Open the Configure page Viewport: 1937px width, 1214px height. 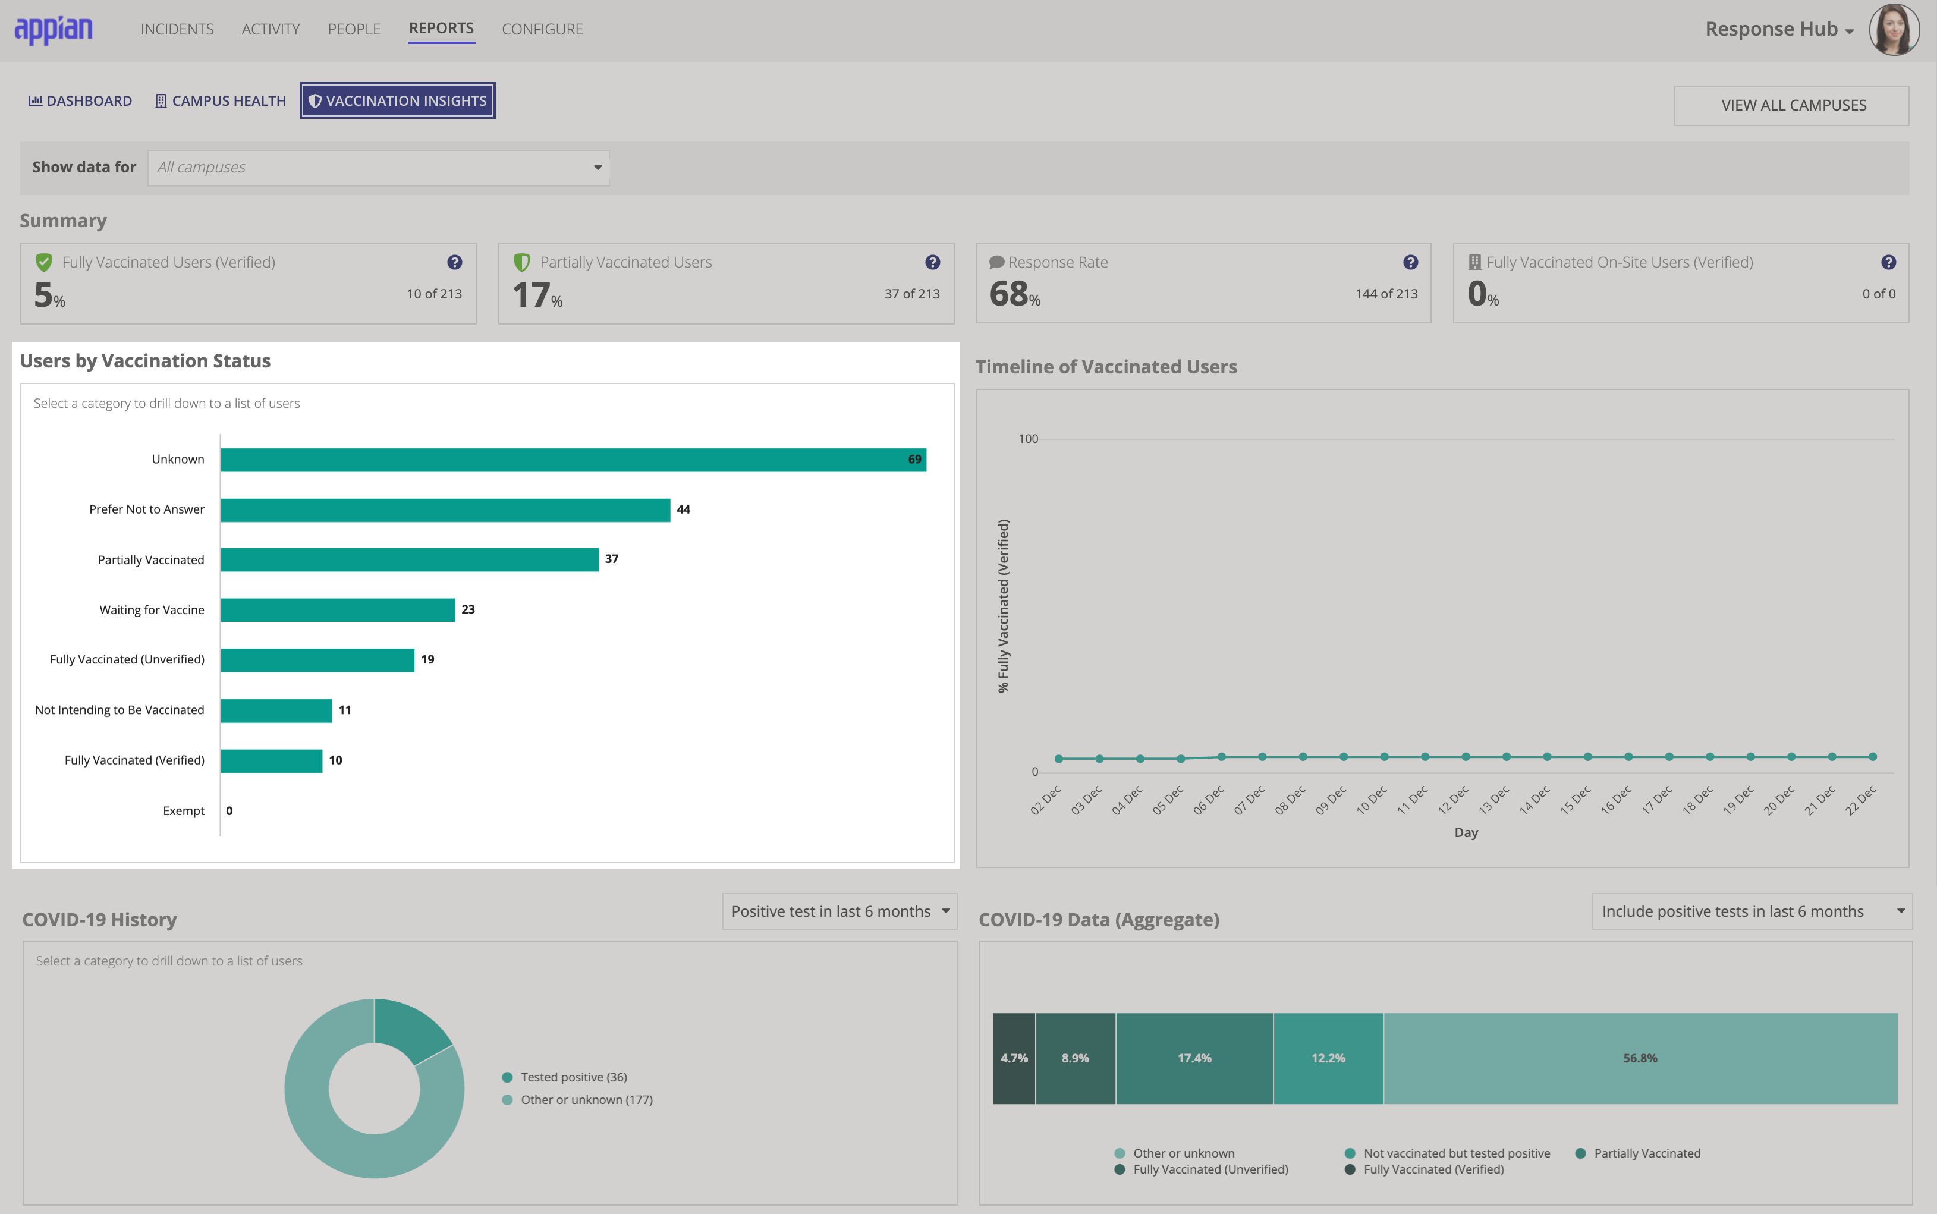coord(543,30)
